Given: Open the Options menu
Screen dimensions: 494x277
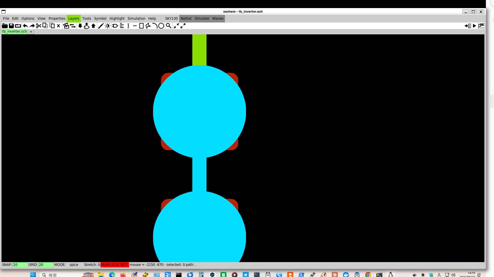Looking at the screenshot, I should (x=28, y=18).
